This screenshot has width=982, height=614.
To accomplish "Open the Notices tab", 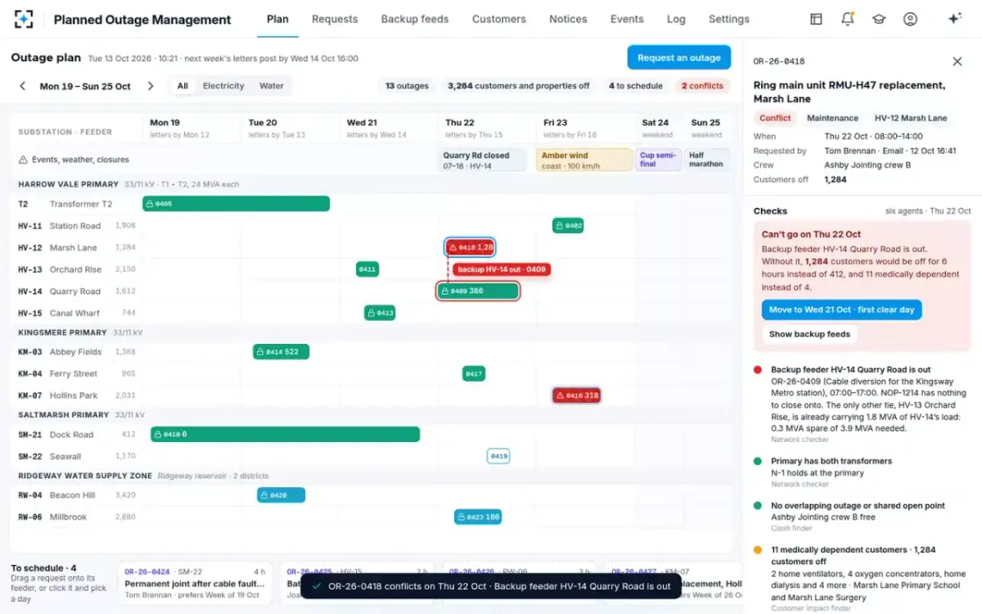I will tap(568, 19).
